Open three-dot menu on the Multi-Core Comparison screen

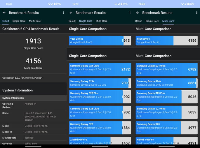[196, 13]
